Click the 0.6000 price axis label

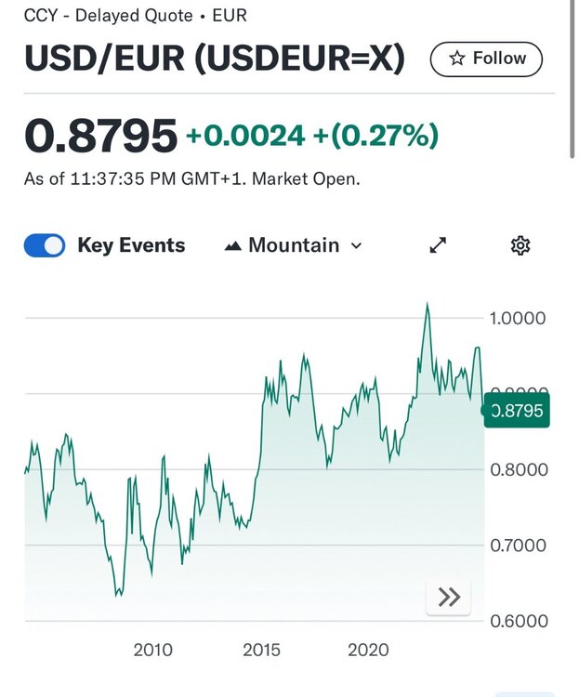click(x=519, y=621)
